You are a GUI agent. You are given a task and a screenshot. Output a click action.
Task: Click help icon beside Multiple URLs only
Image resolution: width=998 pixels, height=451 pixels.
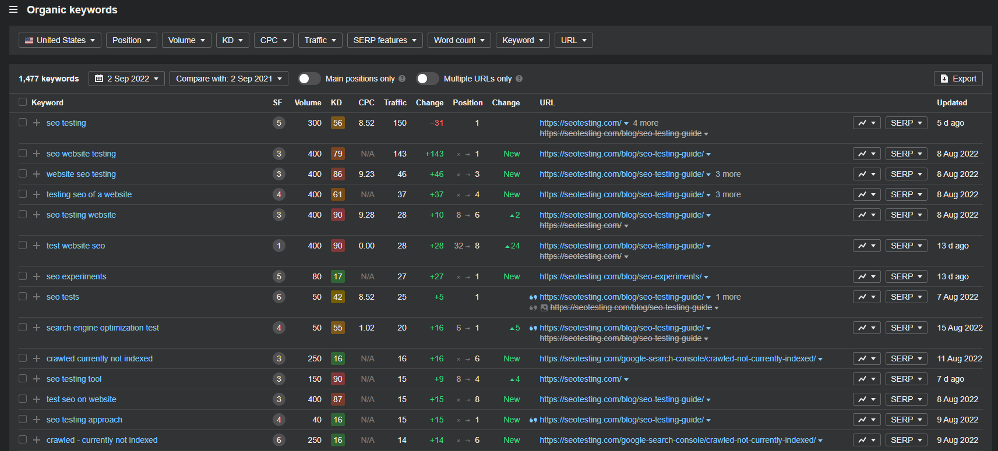[x=519, y=79]
